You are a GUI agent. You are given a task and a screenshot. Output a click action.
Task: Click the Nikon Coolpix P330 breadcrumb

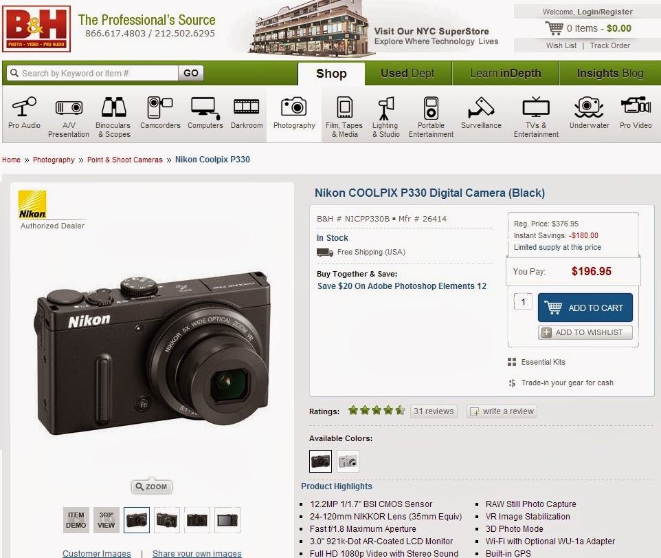click(x=212, y=160)
